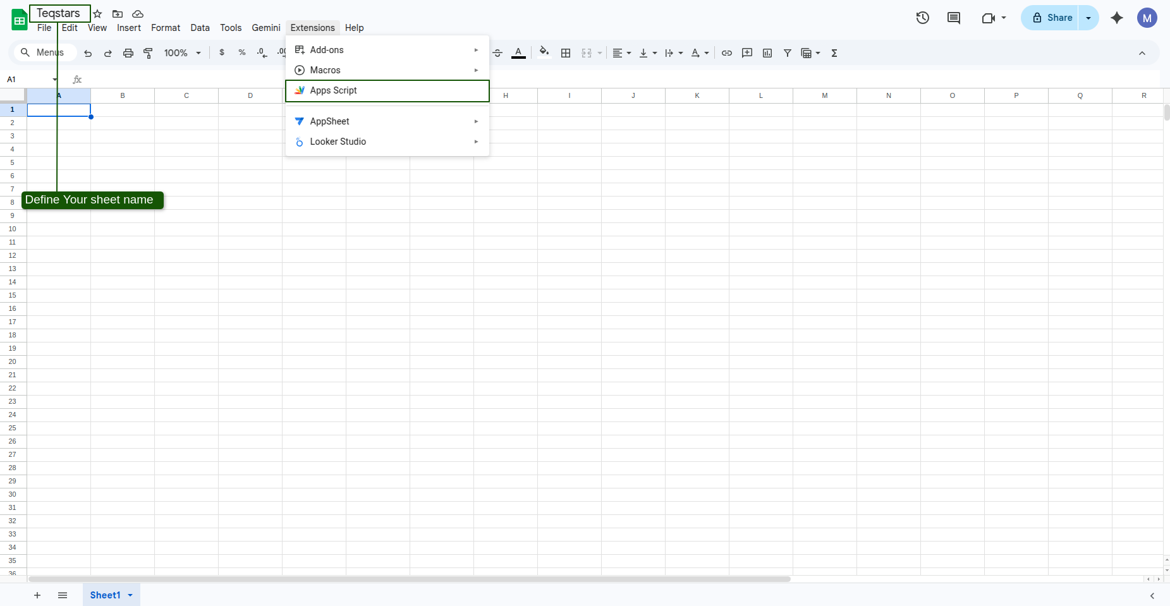Format cell as currency
Screen dimensions: 1170x606
[222, 53]
